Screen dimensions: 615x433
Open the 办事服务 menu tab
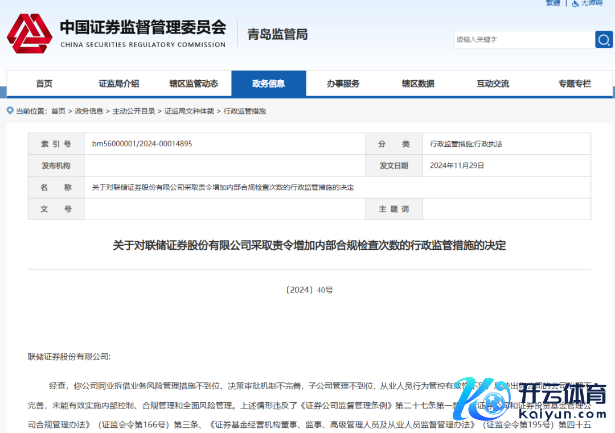click(343, 84)
